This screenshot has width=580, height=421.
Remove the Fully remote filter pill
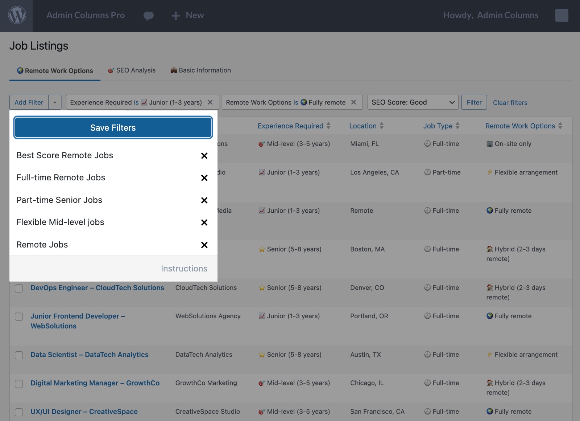pos(354,102)
